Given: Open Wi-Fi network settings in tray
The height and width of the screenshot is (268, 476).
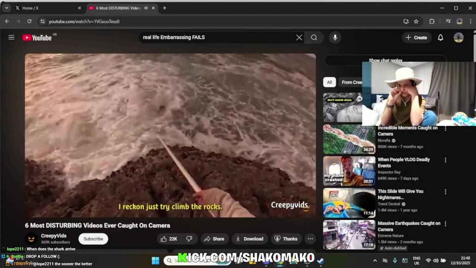Looking at the screenshot, I should click(428, 261).
